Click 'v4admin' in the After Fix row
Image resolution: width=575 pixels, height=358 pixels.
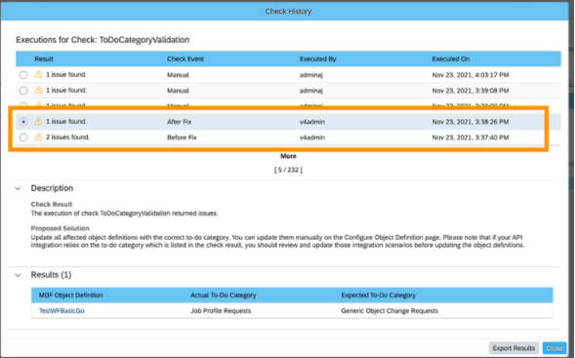[x=312, y=122]
